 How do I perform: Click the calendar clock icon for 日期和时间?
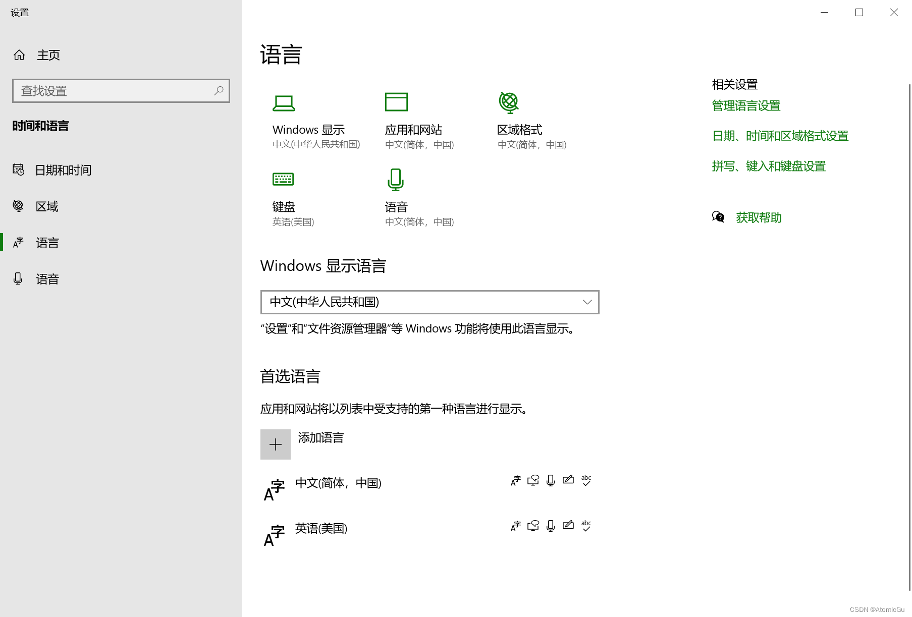click(18, 170)
